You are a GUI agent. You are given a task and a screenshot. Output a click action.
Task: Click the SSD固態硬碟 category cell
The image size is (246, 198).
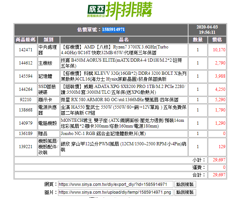click(49, 89)
